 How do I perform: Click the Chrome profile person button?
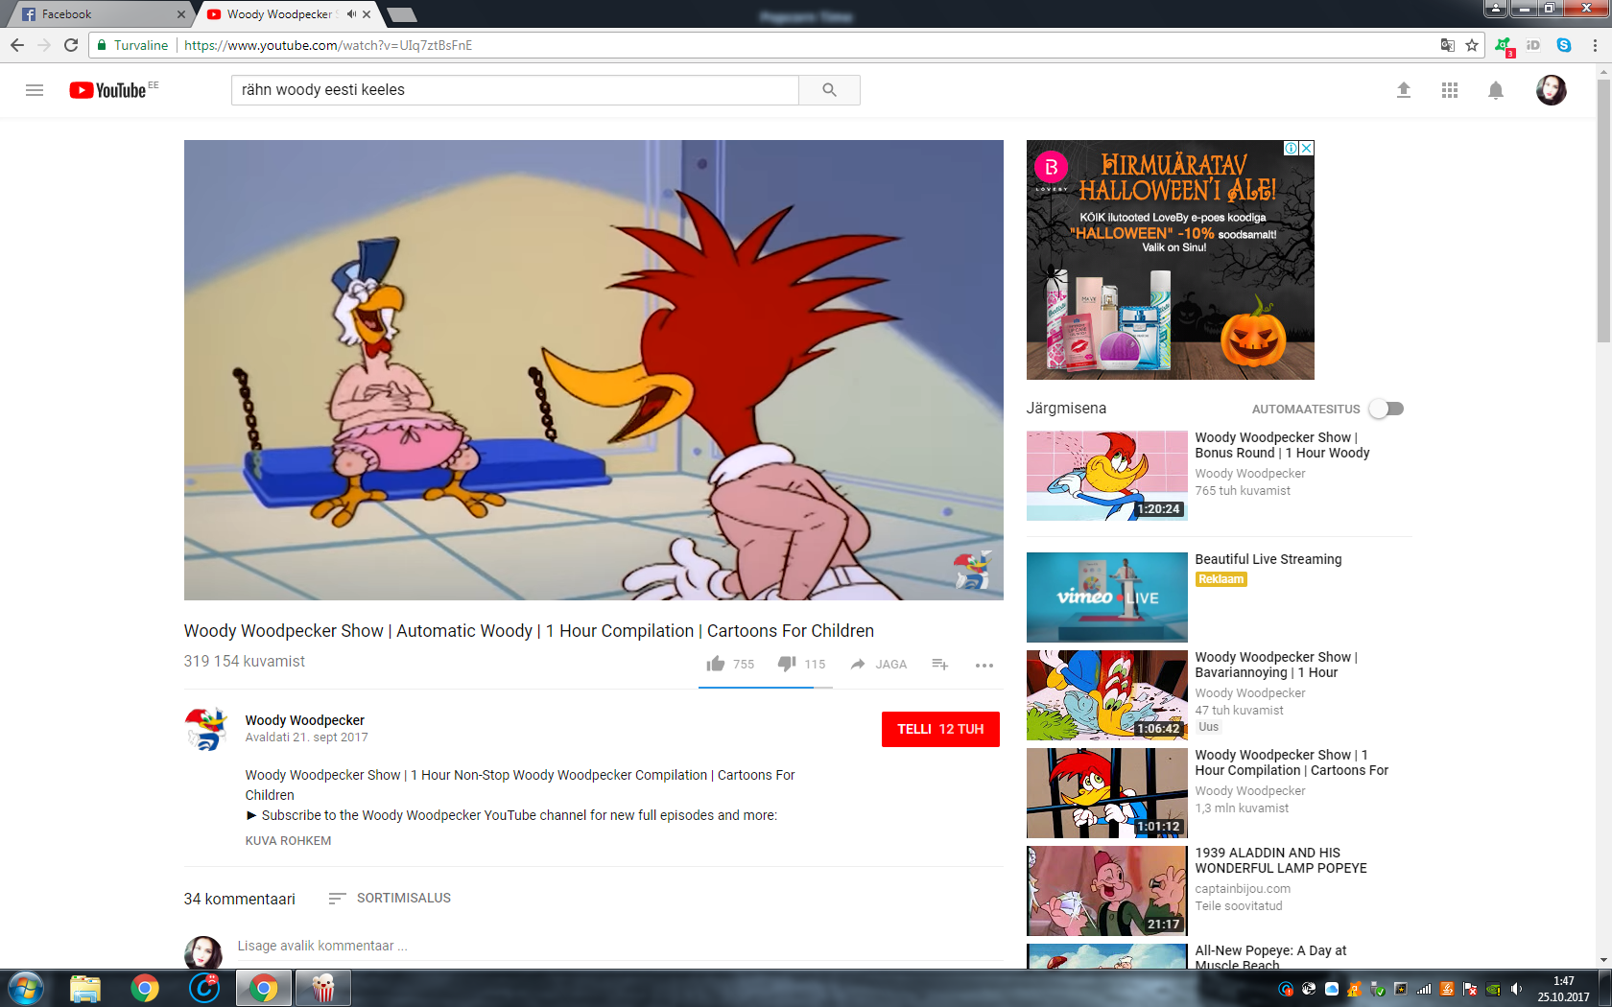click(1495, 9)
